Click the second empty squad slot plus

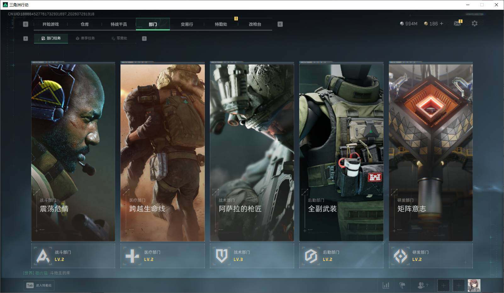click(458, 285)
